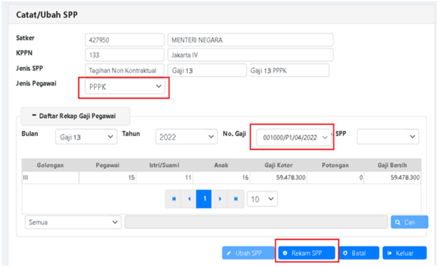The image size is (438, 267).
Task: Click the Cari search button
Action: [x=409, y=222]
